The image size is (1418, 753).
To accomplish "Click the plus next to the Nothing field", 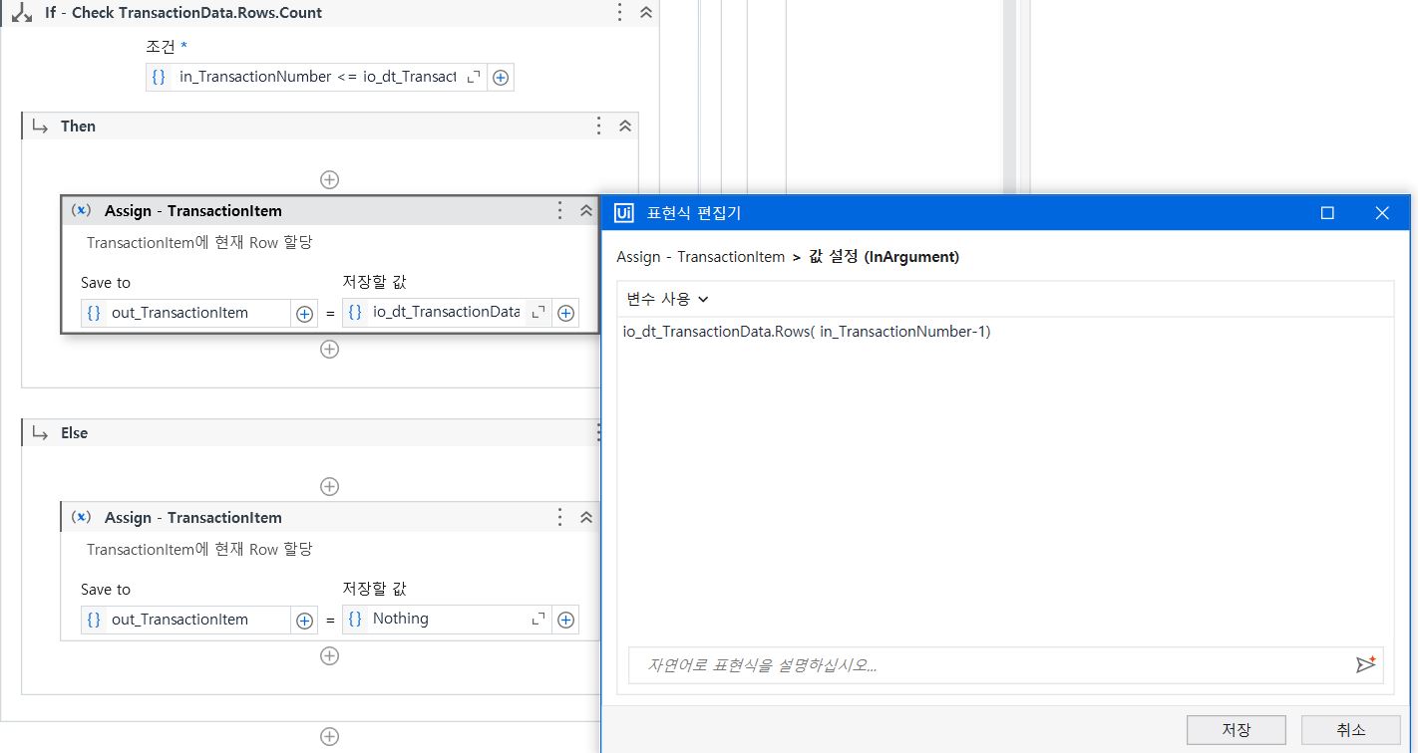I will tap(565, 620).
